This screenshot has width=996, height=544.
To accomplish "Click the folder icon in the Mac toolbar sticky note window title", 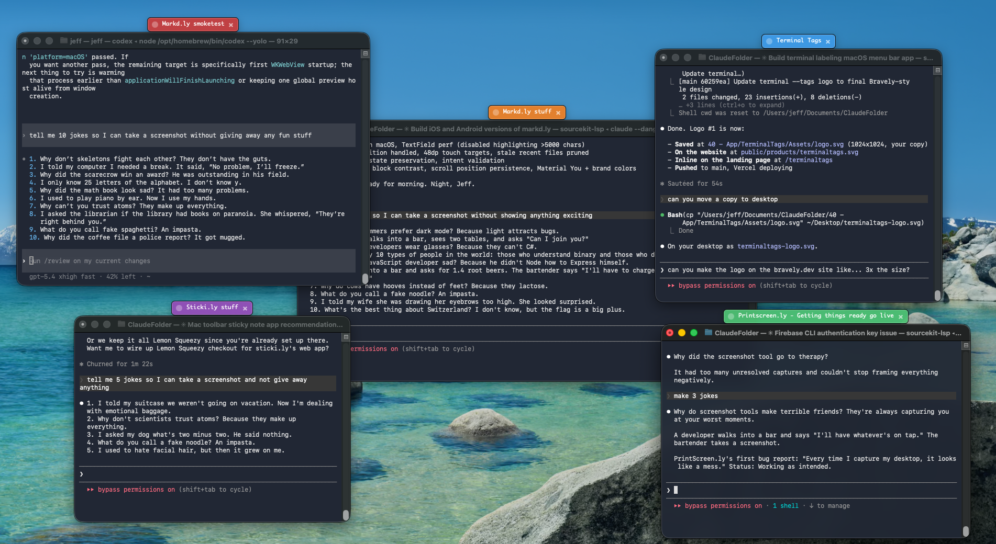I will pyautogui.click(x=121, y=324).
